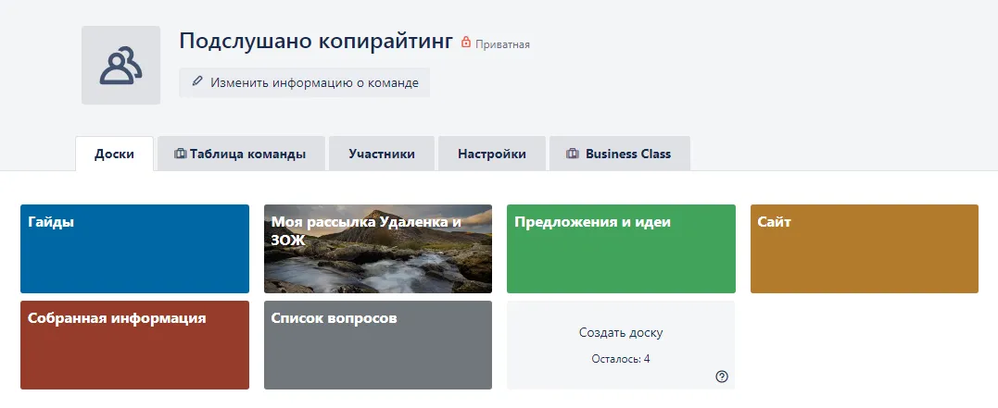This screenshot has width=998, height=408.
Task: Open the Доски tab
Action: [x=114, y=154]
